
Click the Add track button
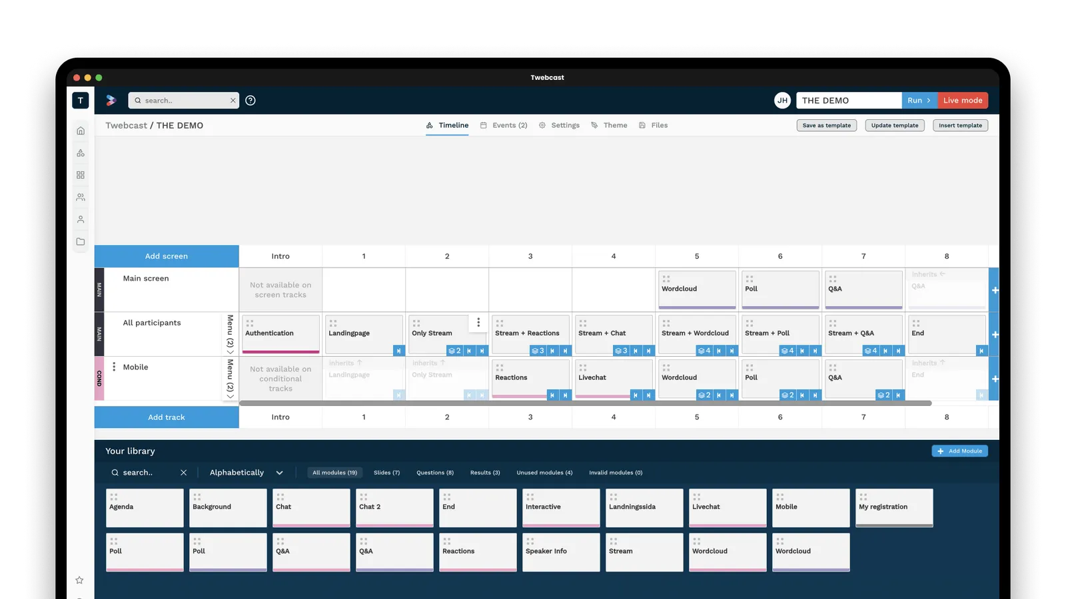click(167, 417)
